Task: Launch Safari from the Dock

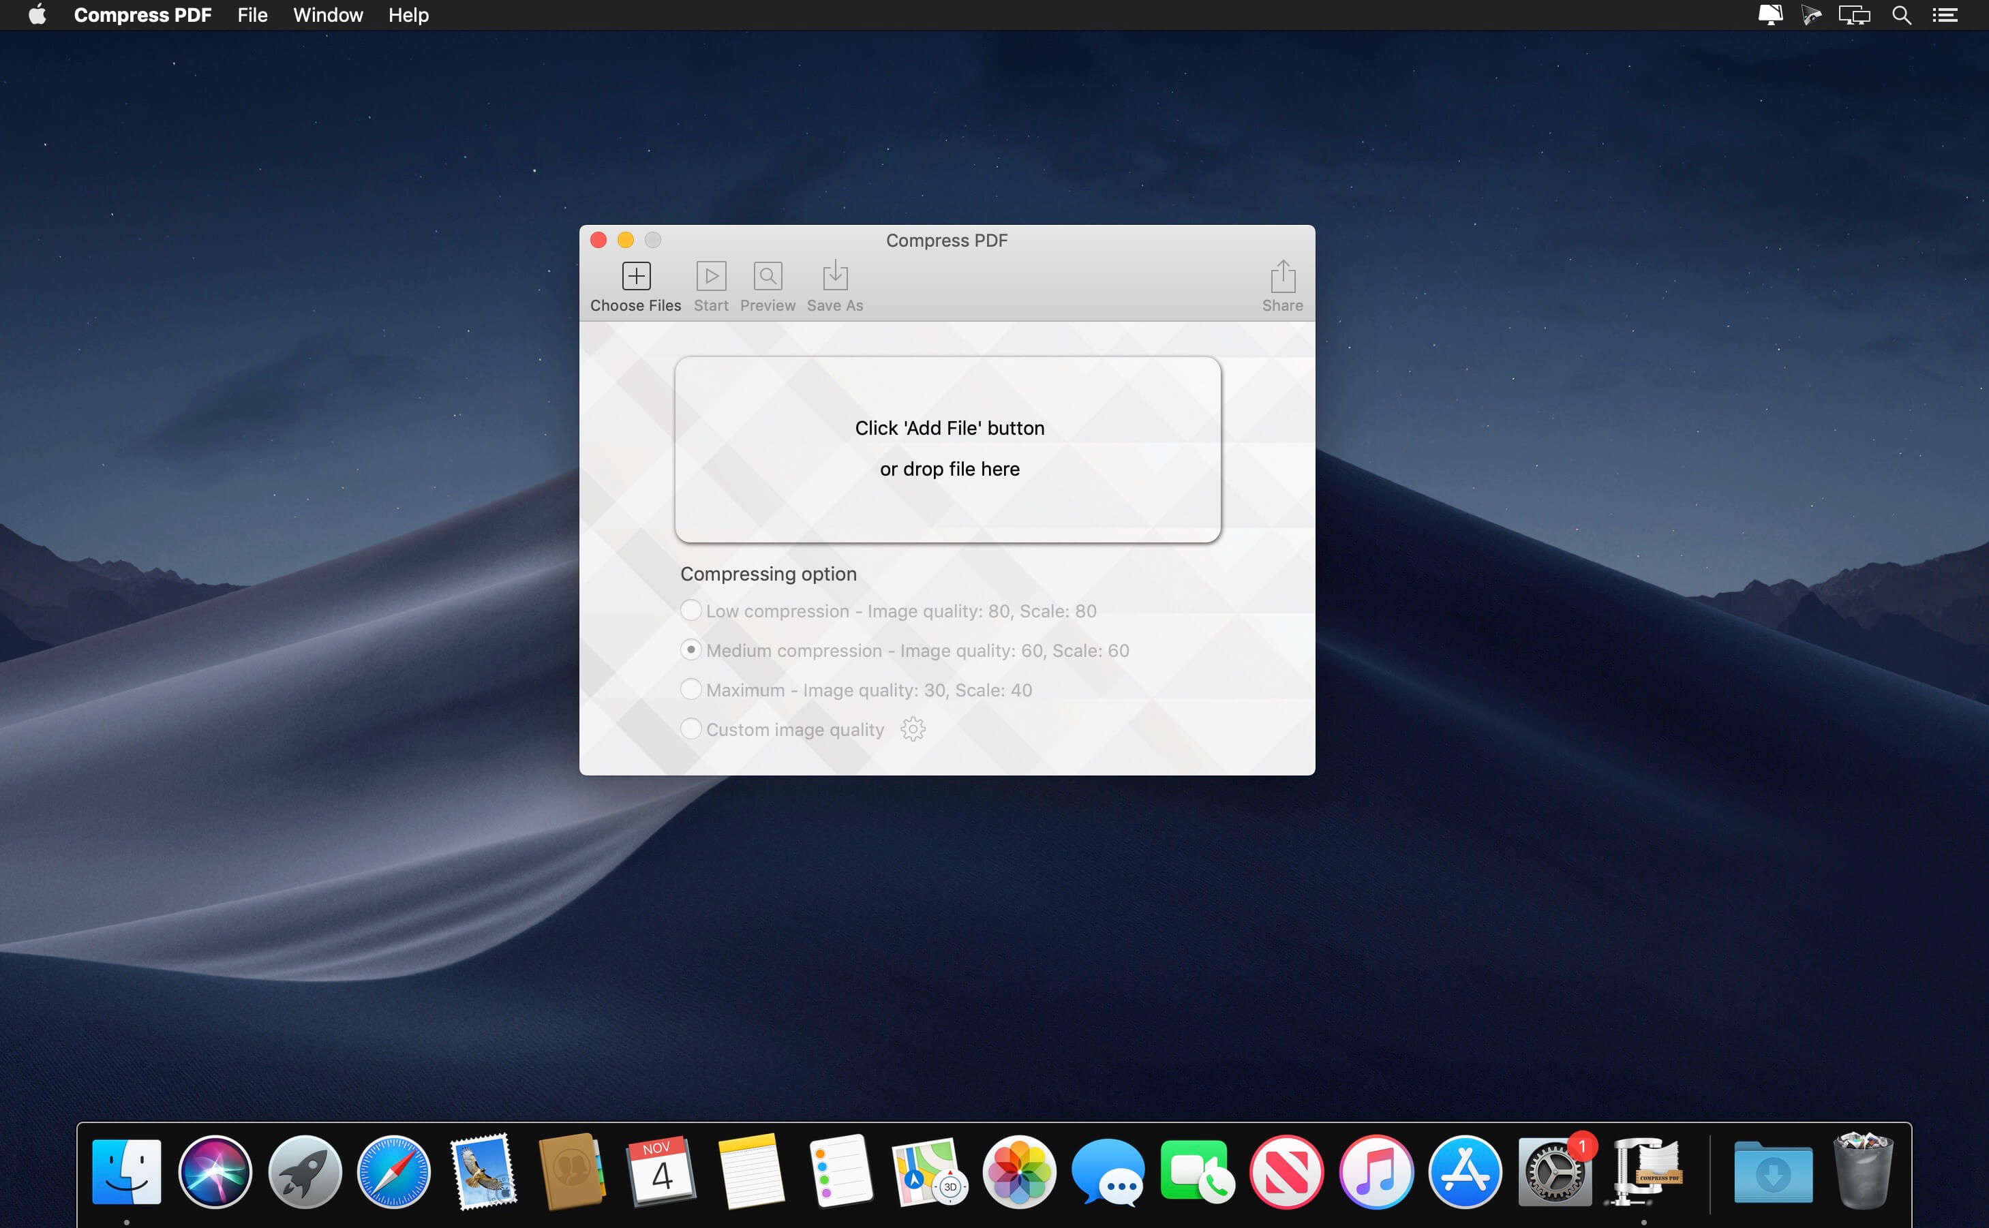Action: click(x=394, y=1171)
